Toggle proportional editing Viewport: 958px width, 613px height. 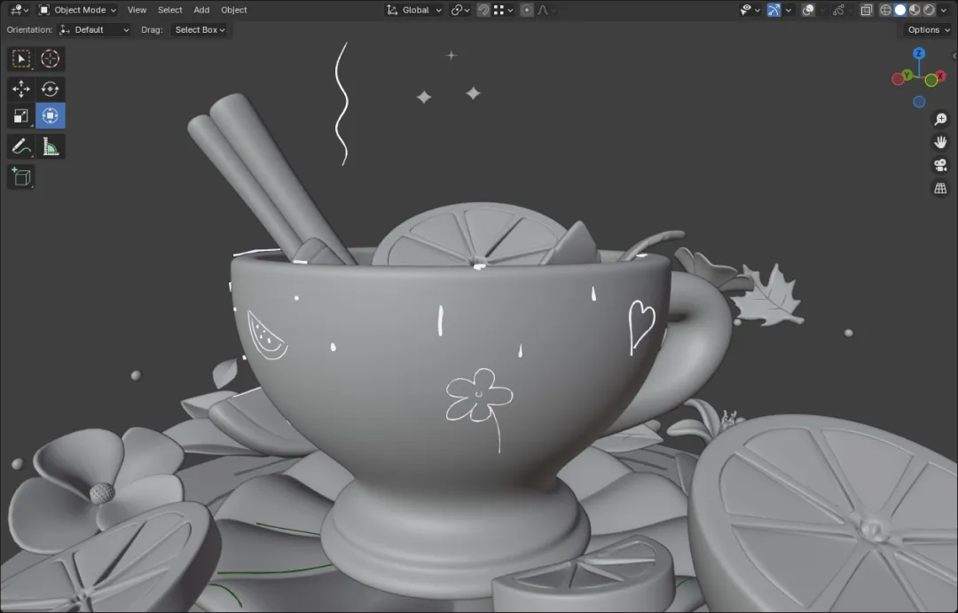(x=526, y=10)
